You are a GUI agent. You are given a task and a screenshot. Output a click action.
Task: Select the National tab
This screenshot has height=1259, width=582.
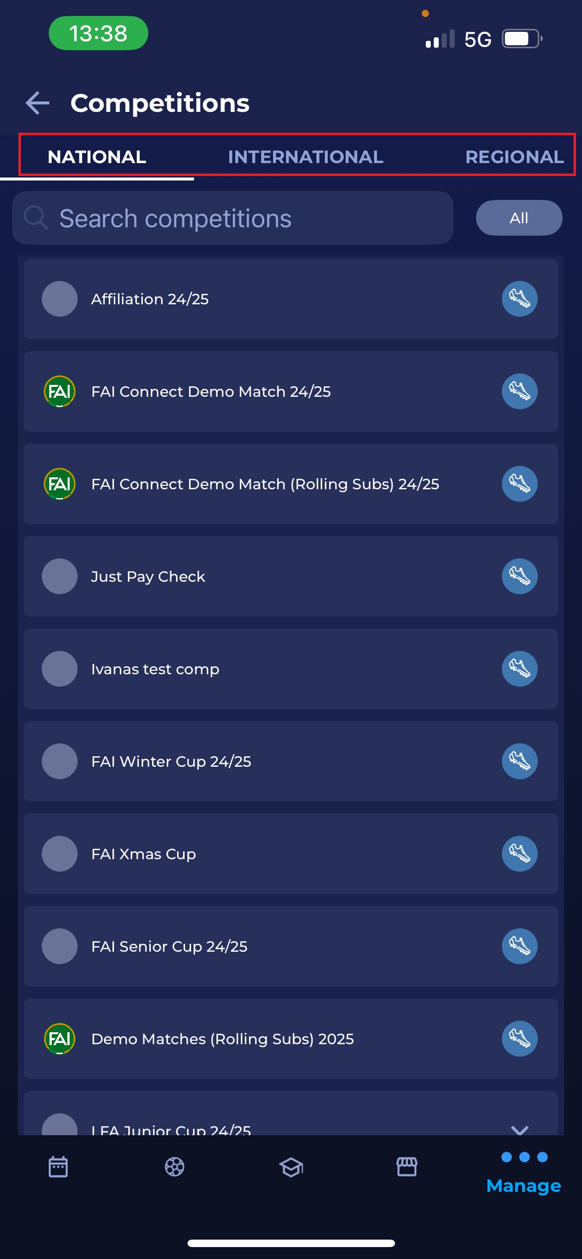pyautogui.click(x=97, y=157)
